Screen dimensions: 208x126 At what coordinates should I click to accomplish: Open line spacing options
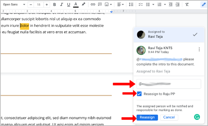pos(131,5)
